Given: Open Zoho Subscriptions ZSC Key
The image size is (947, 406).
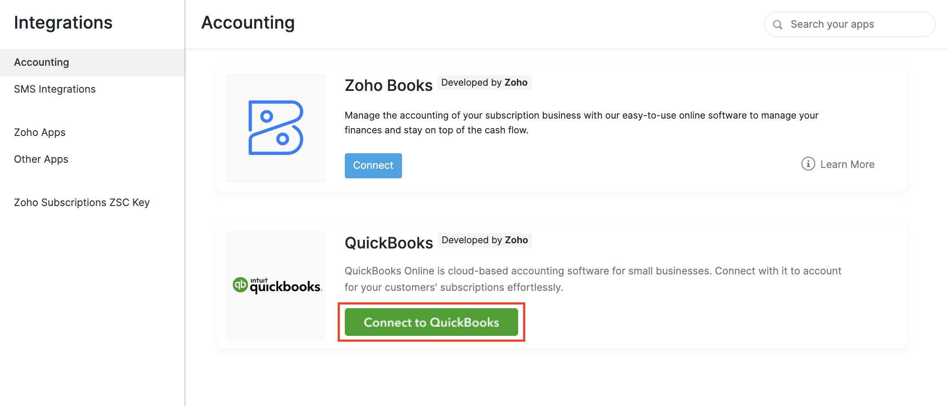Looking at the screenshot, I should [82, 203].
